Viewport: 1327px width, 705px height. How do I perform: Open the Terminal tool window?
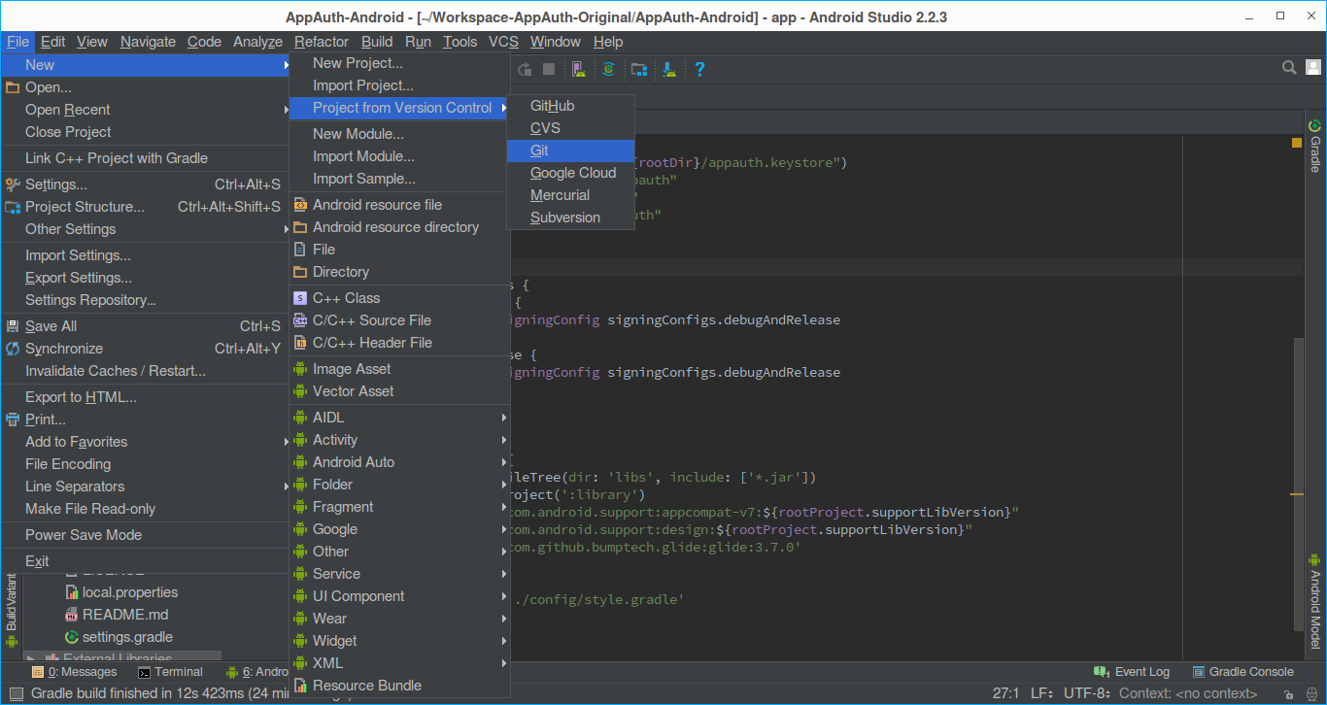[177, 671]
